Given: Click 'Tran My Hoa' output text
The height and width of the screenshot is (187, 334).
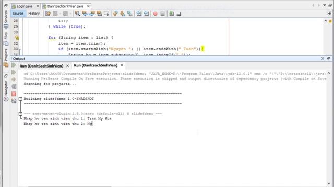Looking at the screenshot, I should (x=99, y=118).
